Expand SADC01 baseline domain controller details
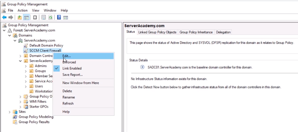The height and width of the screenshot is (132, 298). coord(142,67)
